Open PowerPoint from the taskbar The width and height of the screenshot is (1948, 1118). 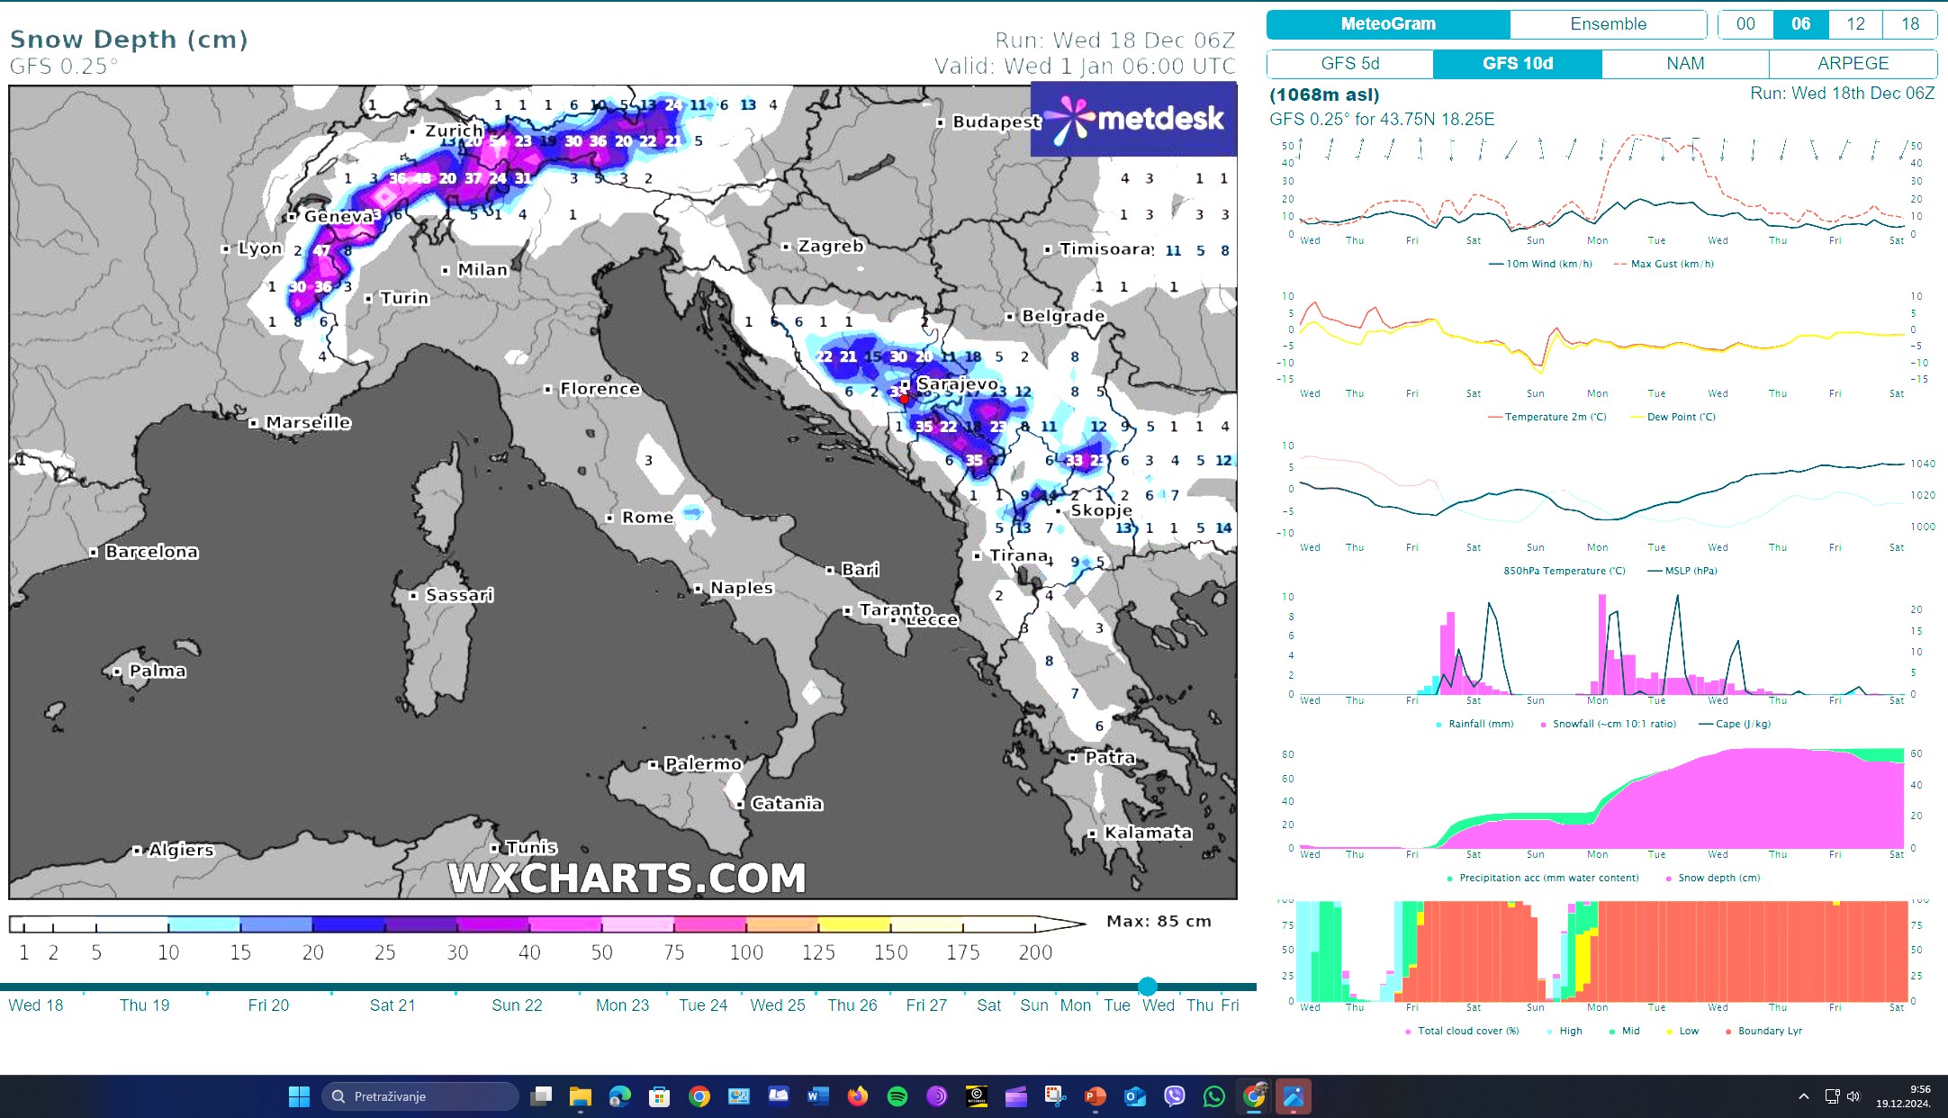pos(1095,1096)
